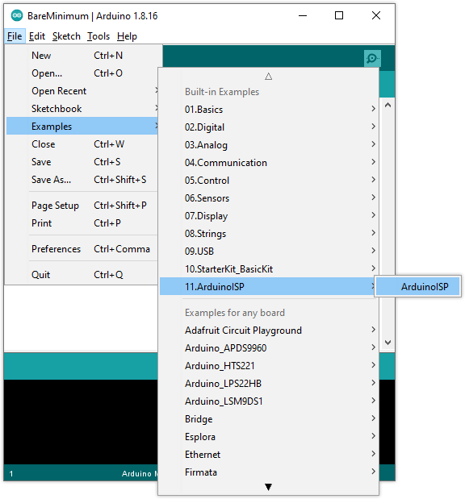This screenshot has width=465, height=499.
Task: Select the Examples menu entry
Action: coord(82,127)
